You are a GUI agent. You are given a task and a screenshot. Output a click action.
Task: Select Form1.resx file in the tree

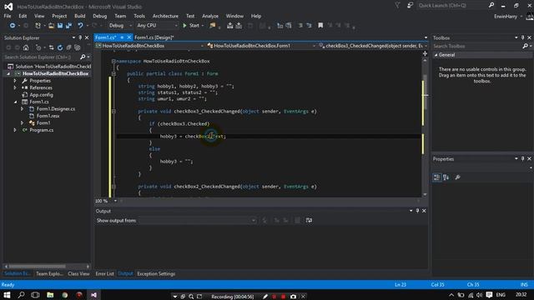pos(48,116)
